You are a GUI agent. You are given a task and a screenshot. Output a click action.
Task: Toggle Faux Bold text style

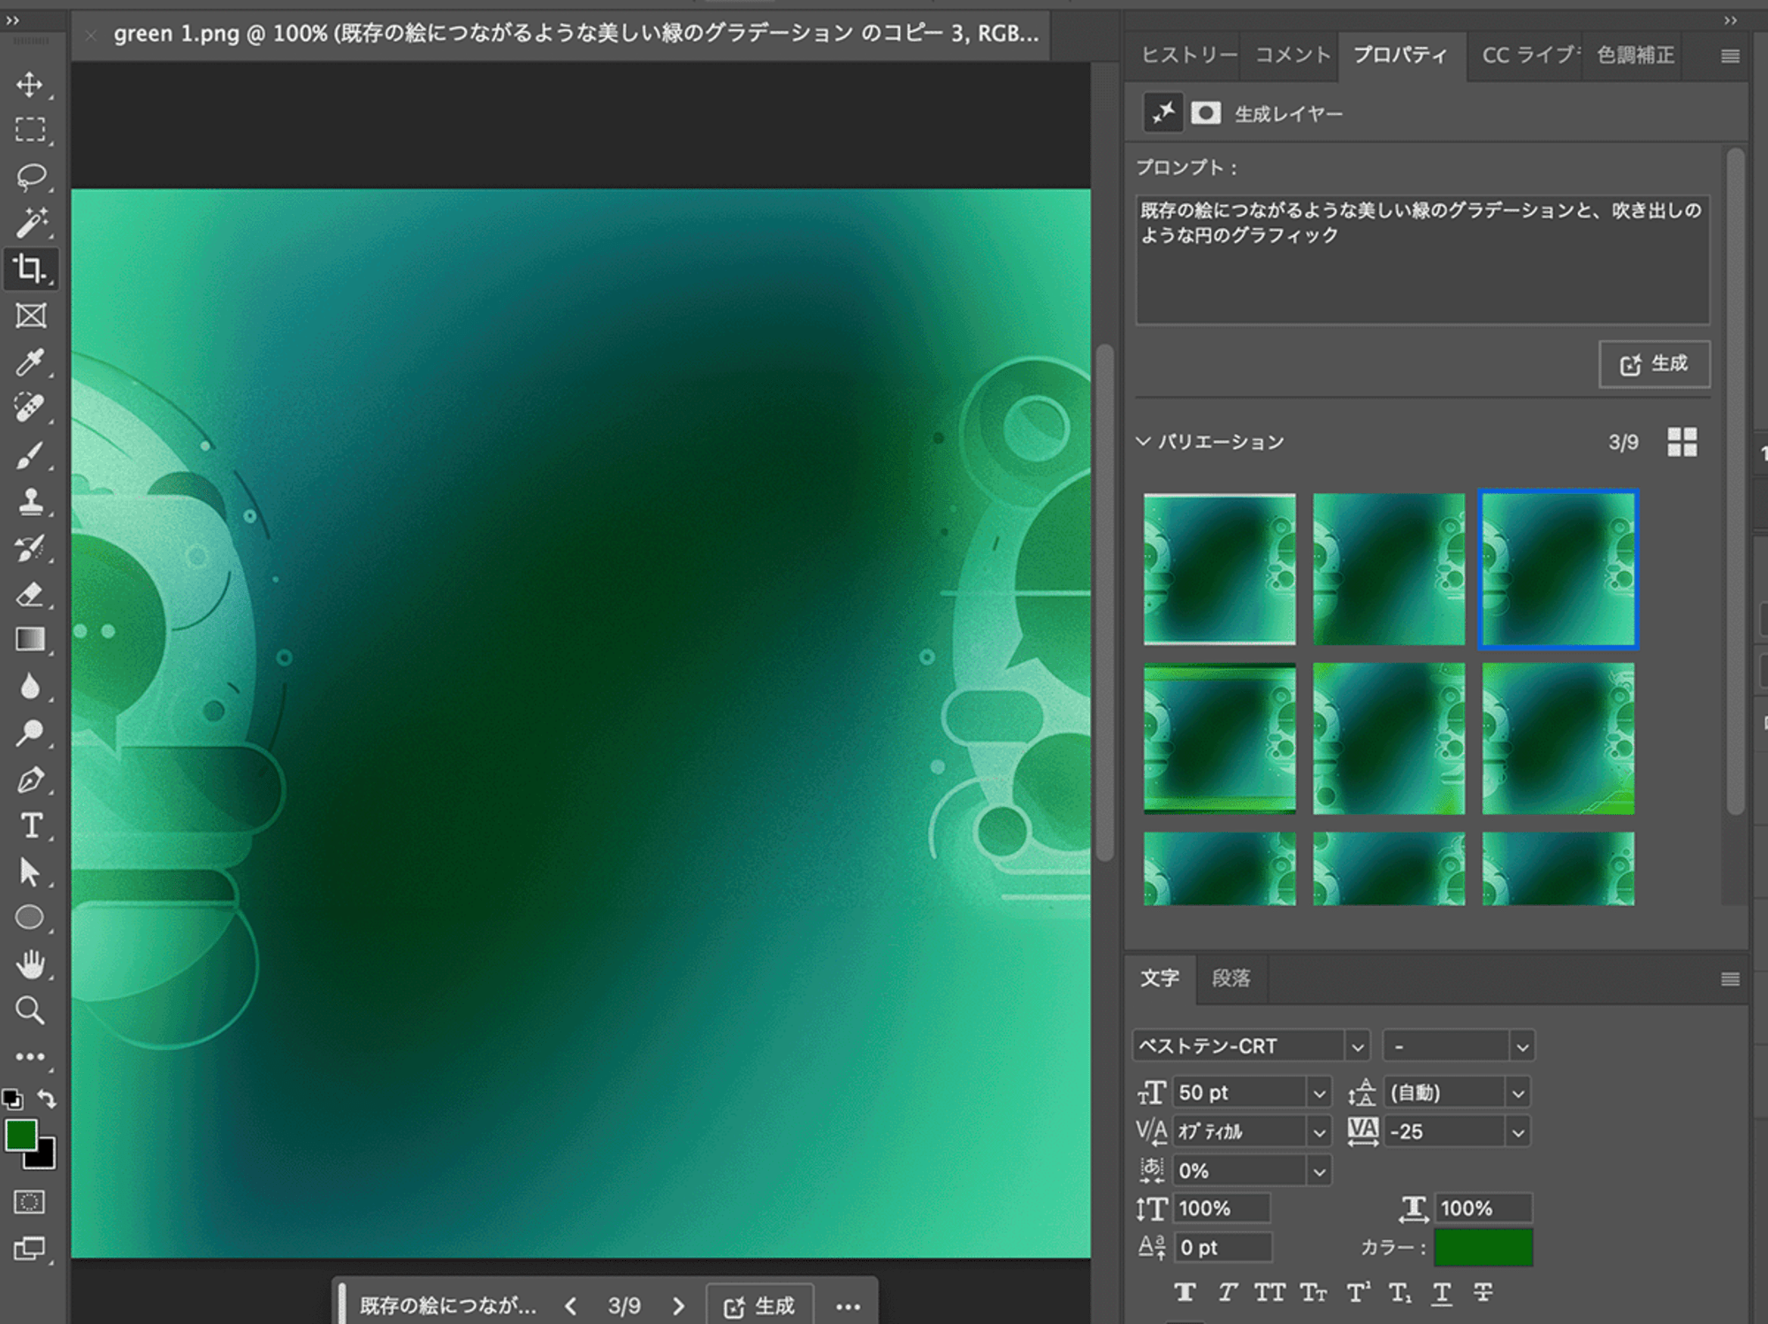pos(1185,1293)
